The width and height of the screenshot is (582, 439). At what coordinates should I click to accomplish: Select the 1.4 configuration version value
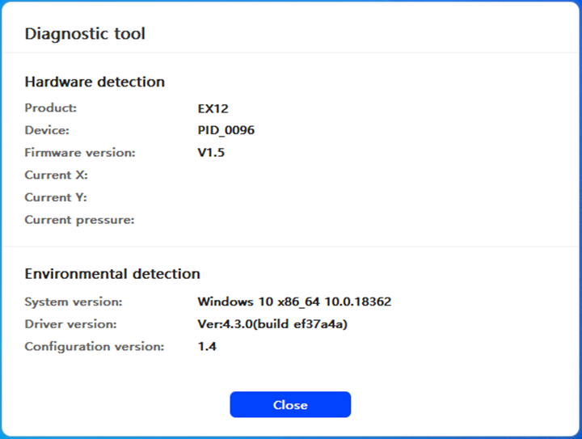click(x=207, y=346)
